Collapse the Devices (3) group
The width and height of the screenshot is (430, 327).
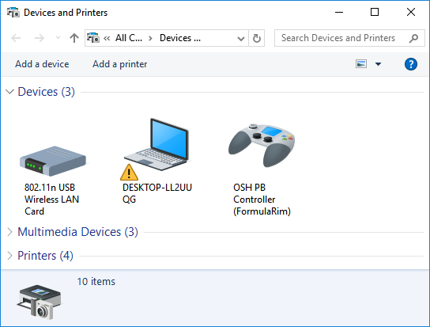9,92
